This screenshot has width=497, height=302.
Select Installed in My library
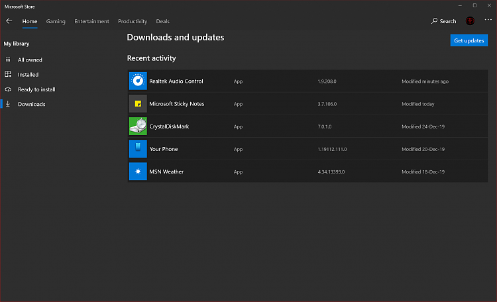[28, 74]
